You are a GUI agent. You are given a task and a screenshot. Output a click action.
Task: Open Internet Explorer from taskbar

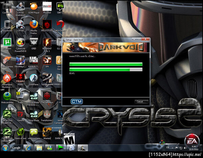pos(28,148)
